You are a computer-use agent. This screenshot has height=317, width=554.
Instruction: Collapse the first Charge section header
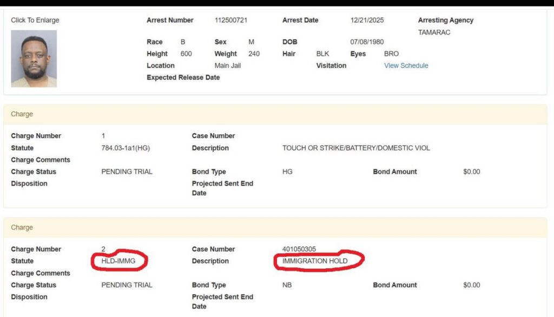(x=22, y=115)
